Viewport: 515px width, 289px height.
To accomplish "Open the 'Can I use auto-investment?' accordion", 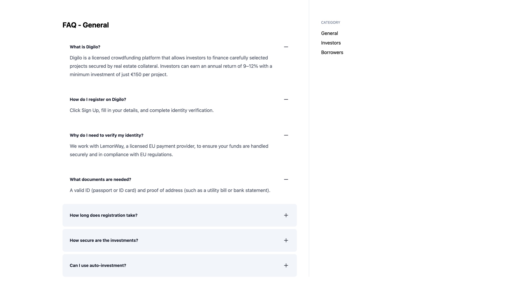I will 179,265.
